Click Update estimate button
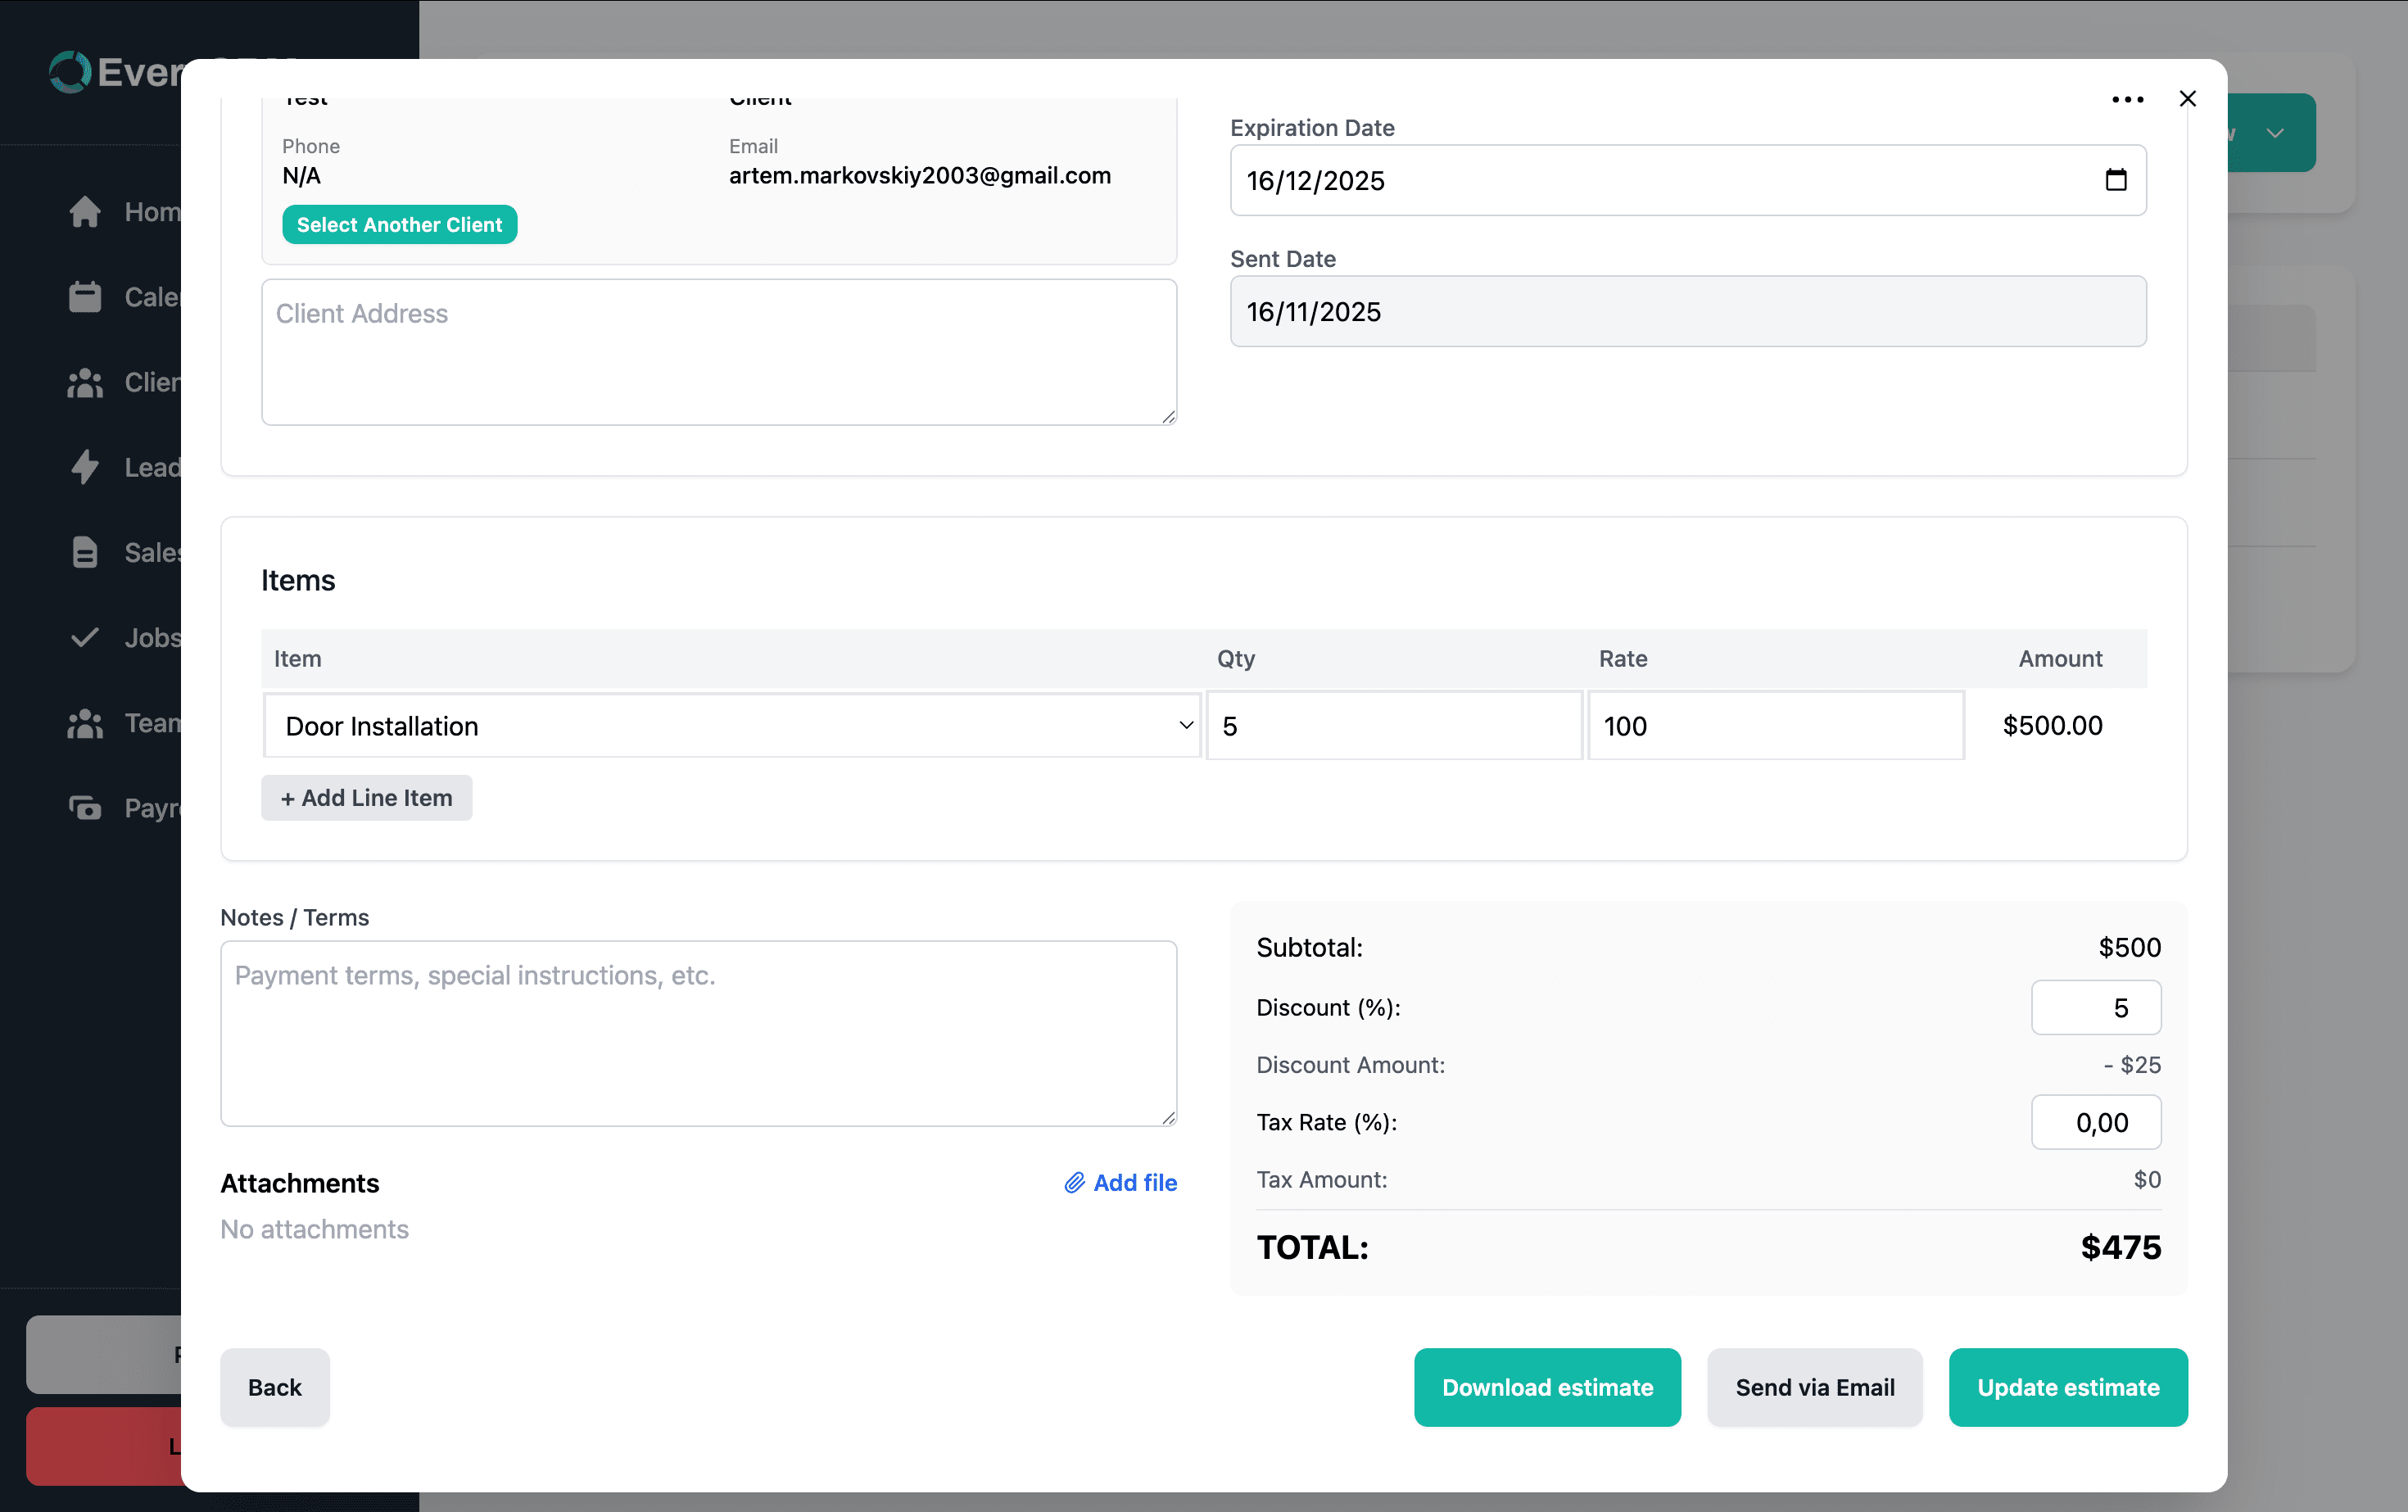The image size is (2408, 1512). pyautogui.click(x=2068, y=1387)
